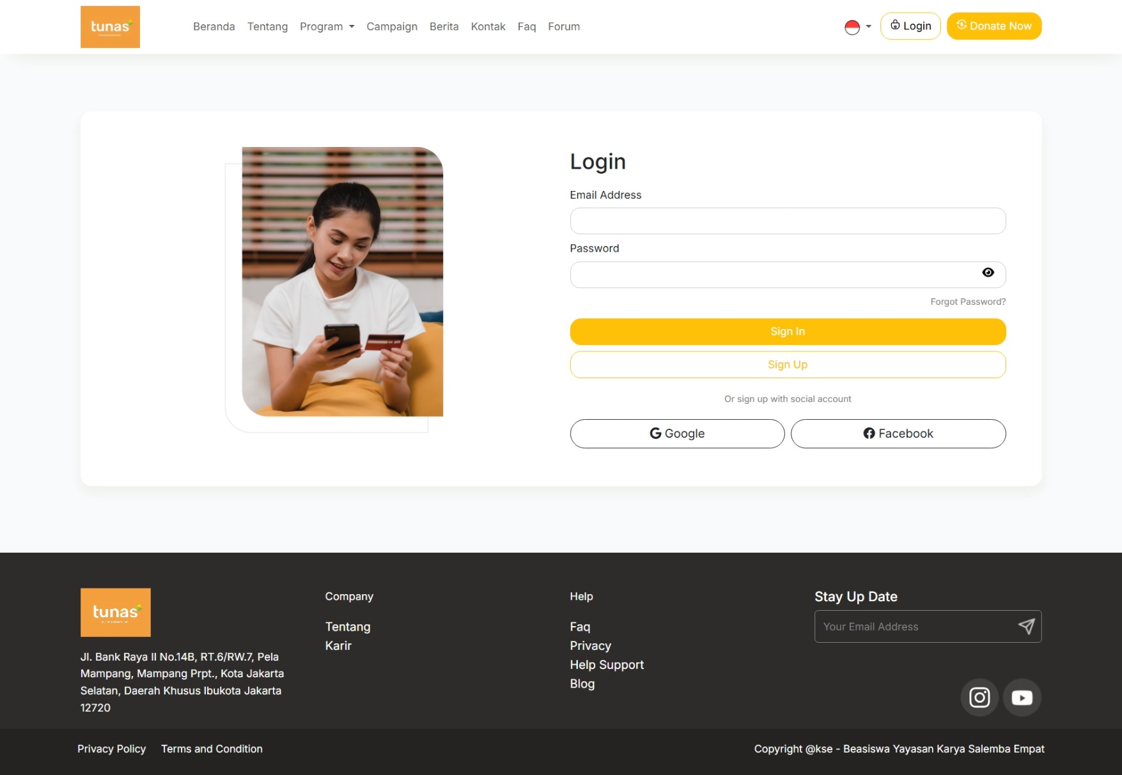Reveal the password using the eye icon
This screenshot has height=775, width=1122.
click(x=988, y=273)
